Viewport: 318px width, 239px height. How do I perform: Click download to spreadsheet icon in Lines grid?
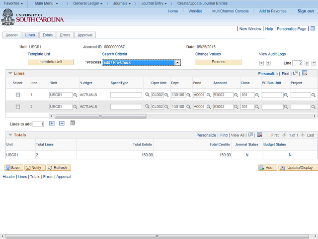[305, 73]
